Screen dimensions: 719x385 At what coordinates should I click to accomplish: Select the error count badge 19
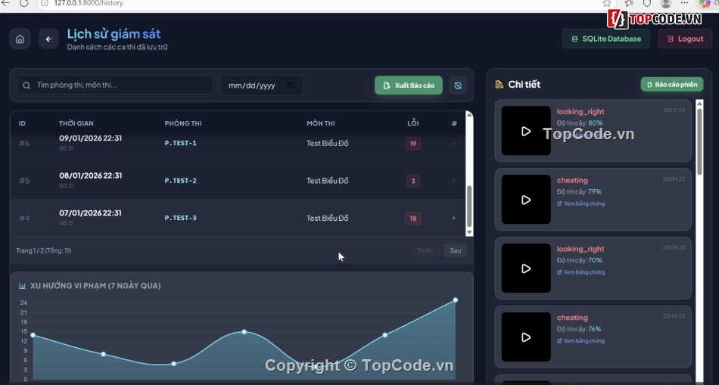click(x=412, y=144)
